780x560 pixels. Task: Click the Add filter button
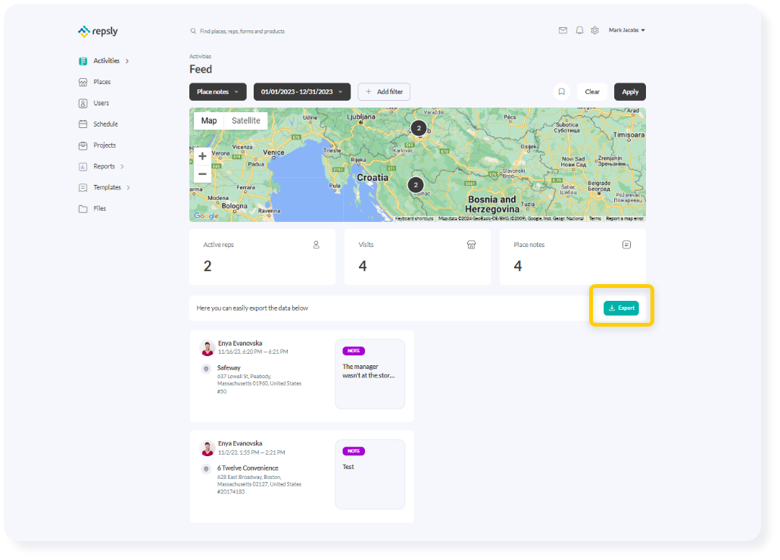pyautogui.click(x=384, y=92)
